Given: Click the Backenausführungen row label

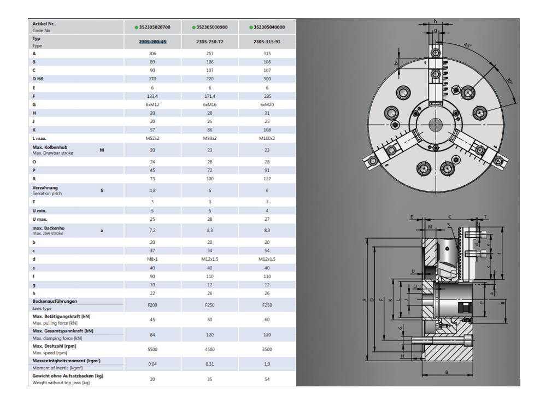Looking at the screenshot, I should pyautogui.click(x=55, y=301).
